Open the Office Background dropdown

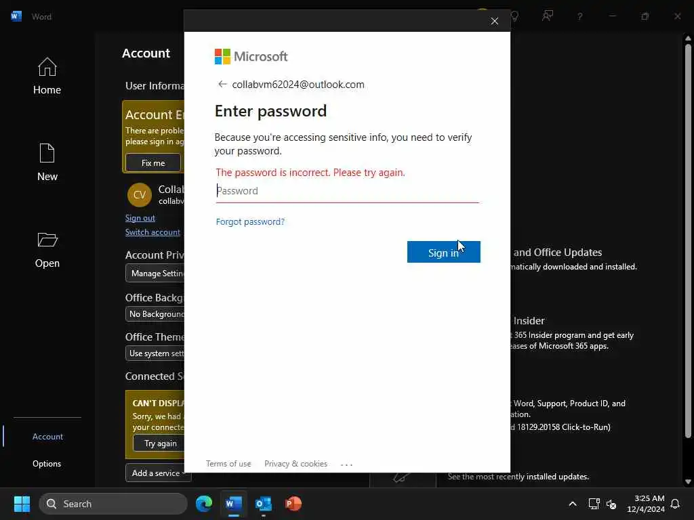click(155, 314)
